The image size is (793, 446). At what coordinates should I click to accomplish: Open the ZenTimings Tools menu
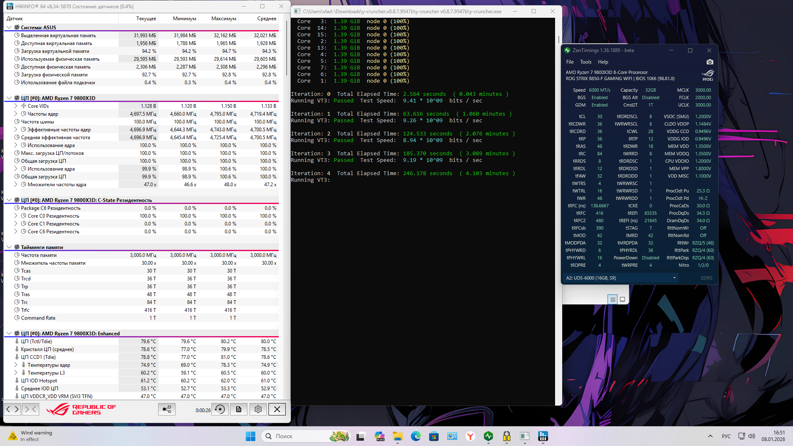[x=585, y=62]
